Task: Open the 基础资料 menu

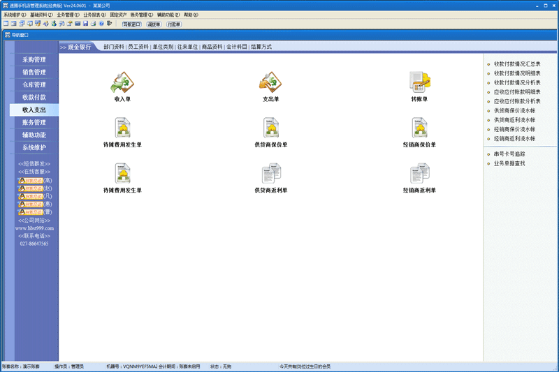Action: (x=41, y=15)
